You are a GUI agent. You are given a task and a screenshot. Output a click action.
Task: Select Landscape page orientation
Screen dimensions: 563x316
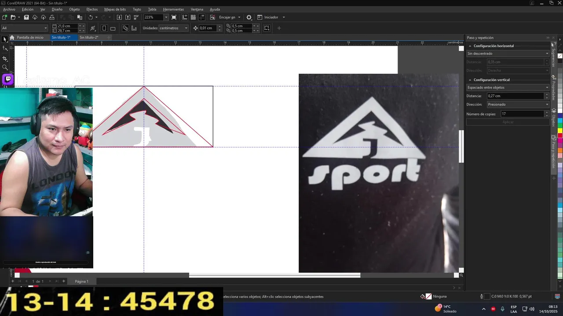pos(113,28)
